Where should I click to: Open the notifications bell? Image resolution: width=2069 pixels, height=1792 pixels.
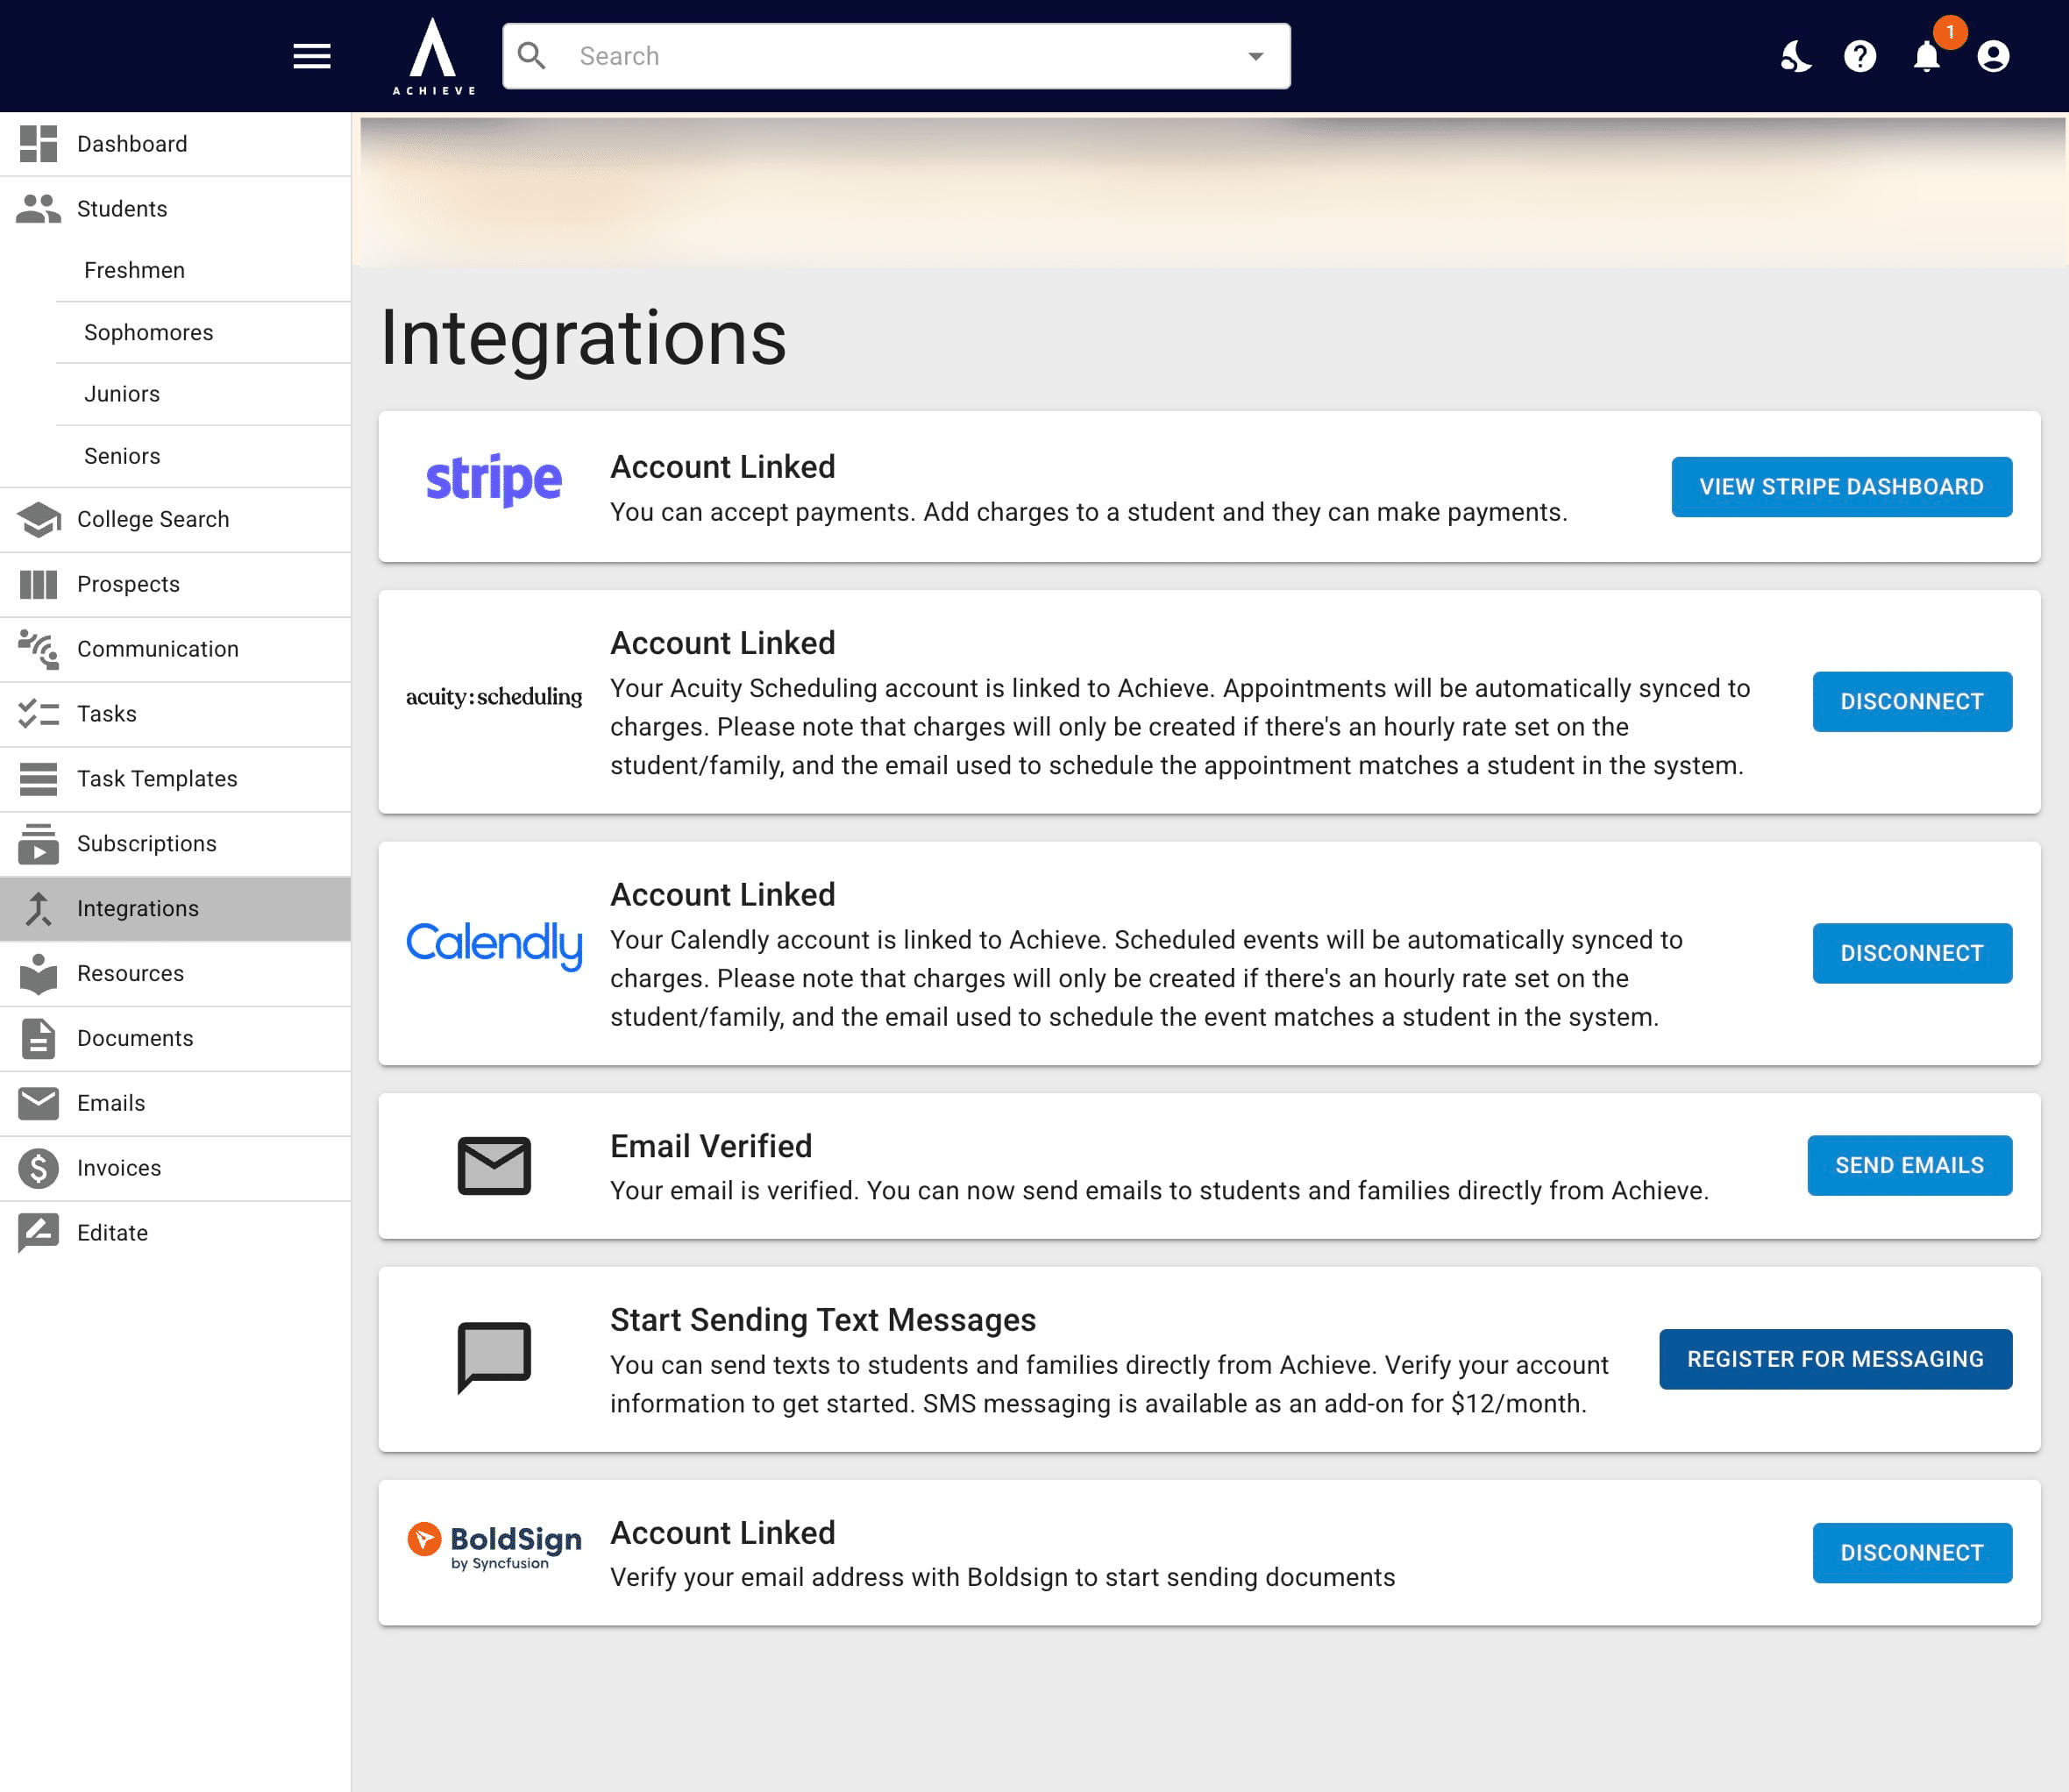click(x=1927, y=56)
